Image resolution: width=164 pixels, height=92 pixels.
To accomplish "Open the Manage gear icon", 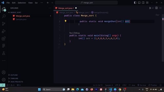I will [x=4, y=79].
